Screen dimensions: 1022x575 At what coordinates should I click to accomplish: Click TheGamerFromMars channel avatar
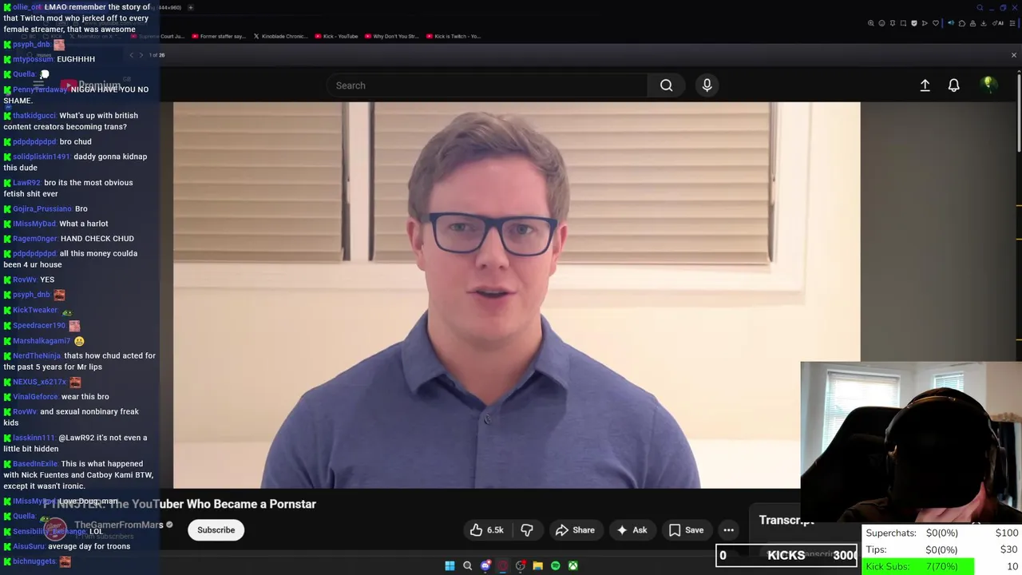[x=55, y=529]
